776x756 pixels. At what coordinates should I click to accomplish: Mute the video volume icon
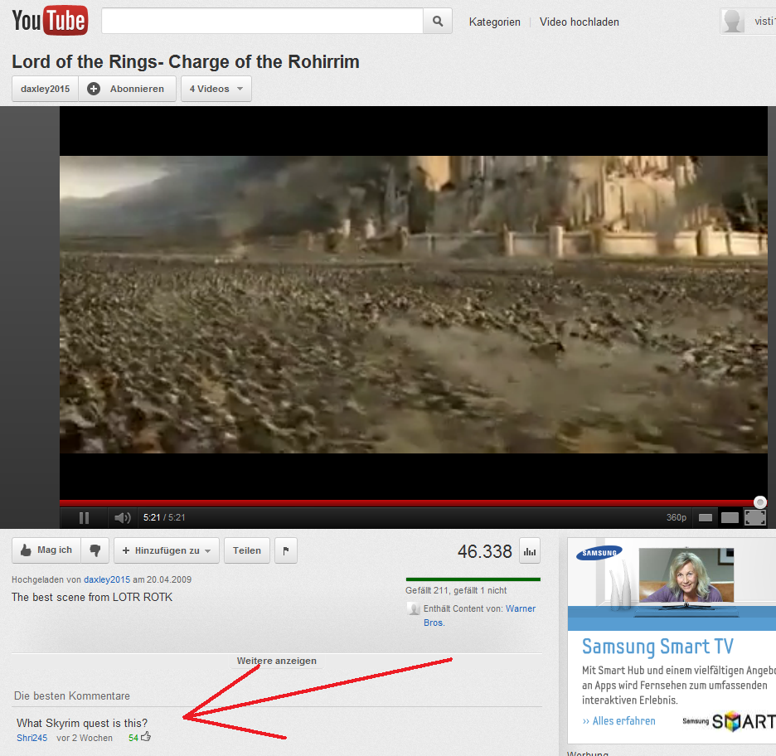[x=122, y=517]
